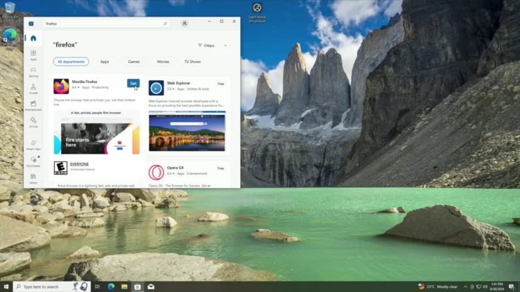Click the Microsoft Store logo icon
This screenshot has width=520, height=292.
click(x=31, y=24)
